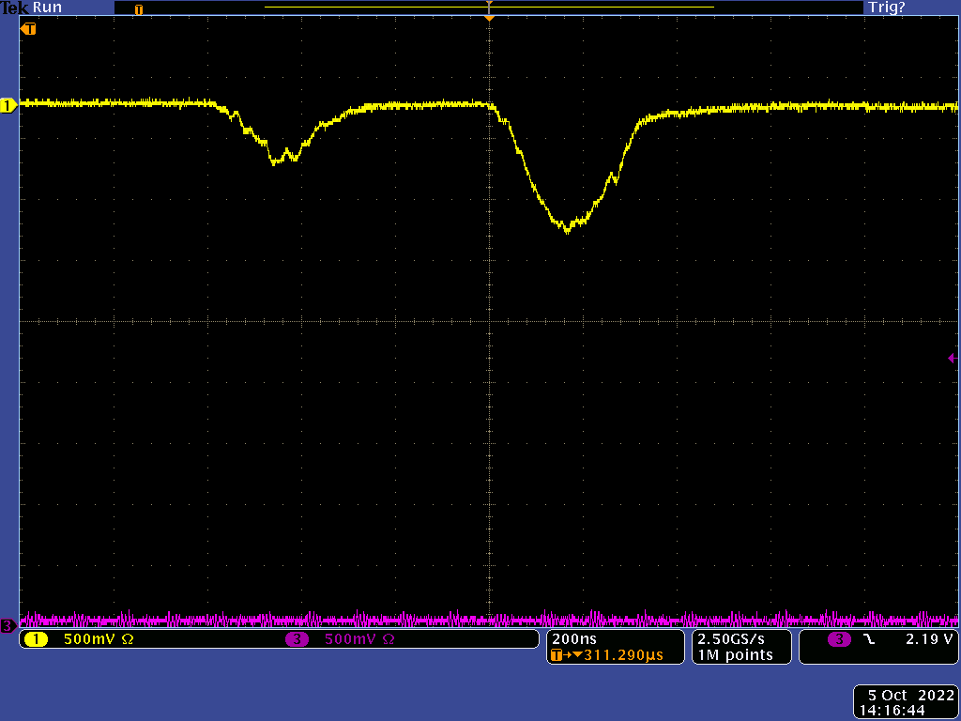961x721 pixels.
Task: Click the Tek logo in the corner
Action: (15, 8)
